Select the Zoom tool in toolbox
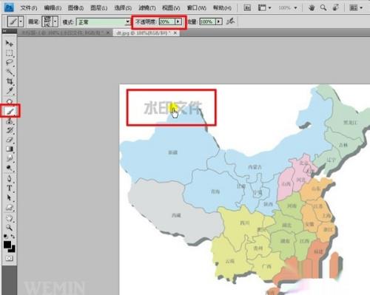 pyautogui.click(x=10, y=227)
